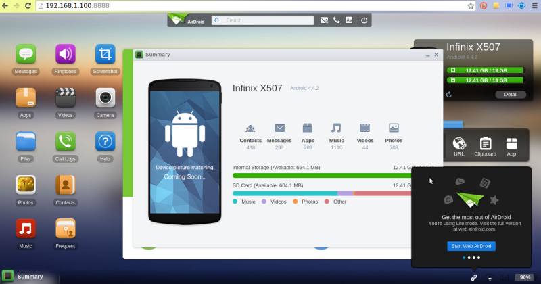Click the SD Card storage usage bar
541x284 pixels.
[322, 193]
